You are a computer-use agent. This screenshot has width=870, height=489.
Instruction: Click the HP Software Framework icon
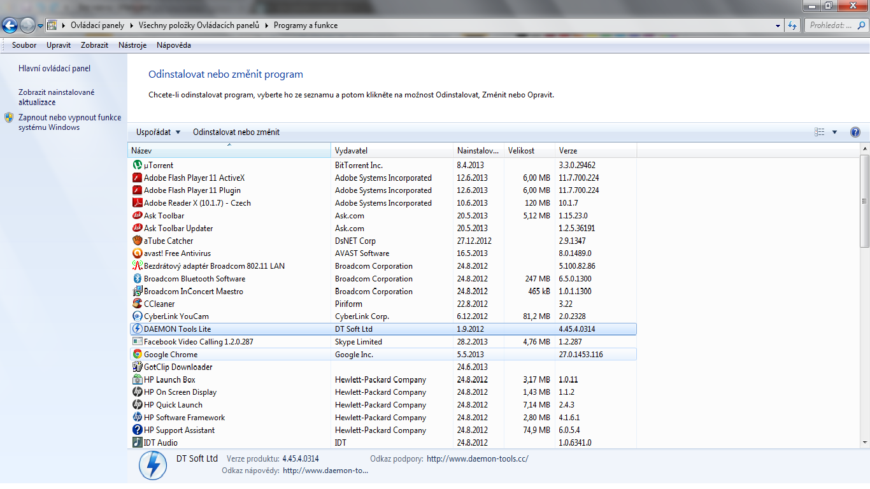pos(137,418)
